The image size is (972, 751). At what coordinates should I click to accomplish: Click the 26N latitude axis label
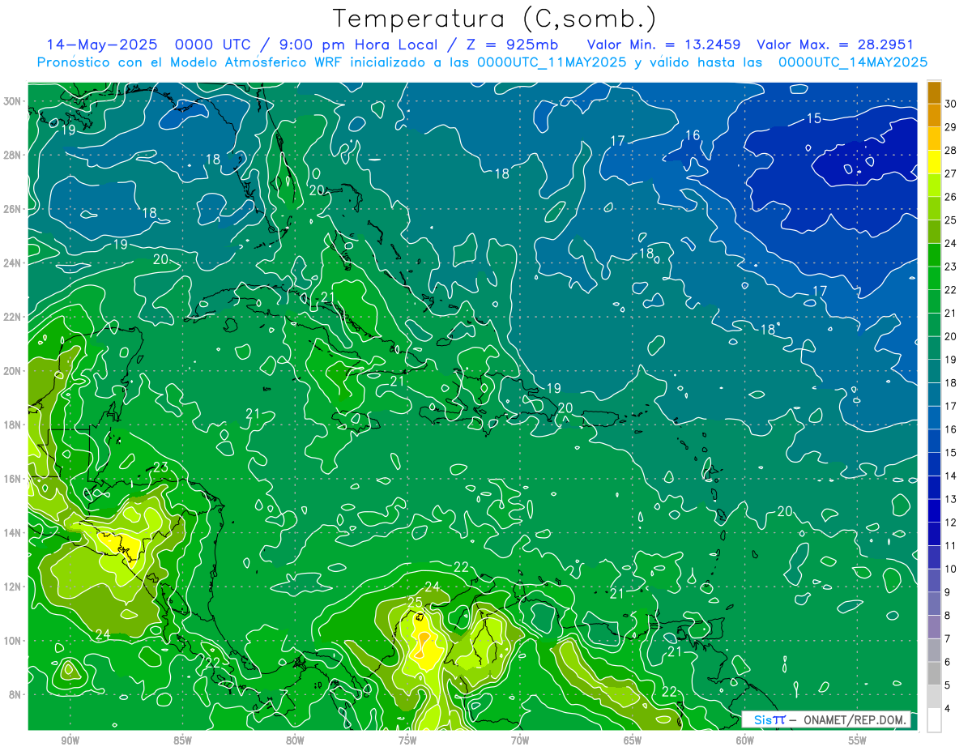(x=14, y=209)
